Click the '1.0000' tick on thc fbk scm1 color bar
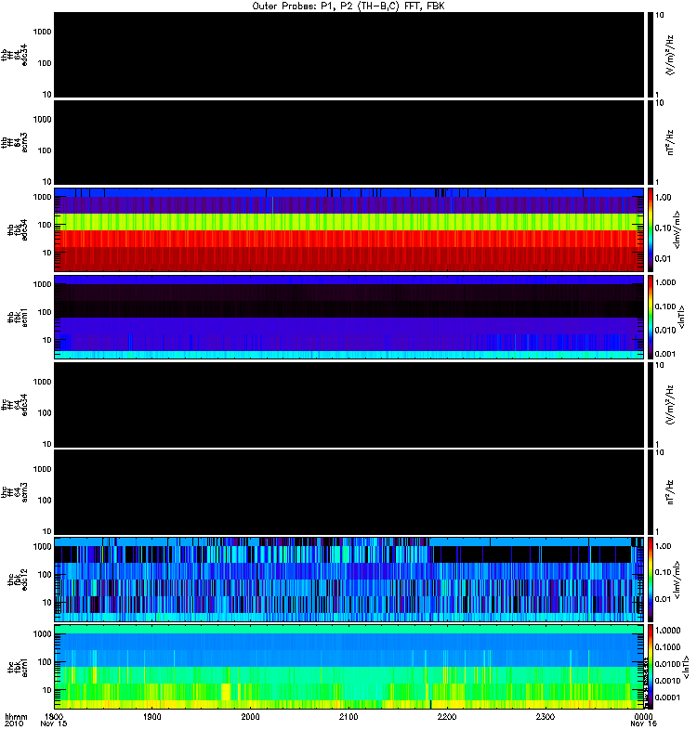 pyautogui.click(x=667, y=631)
